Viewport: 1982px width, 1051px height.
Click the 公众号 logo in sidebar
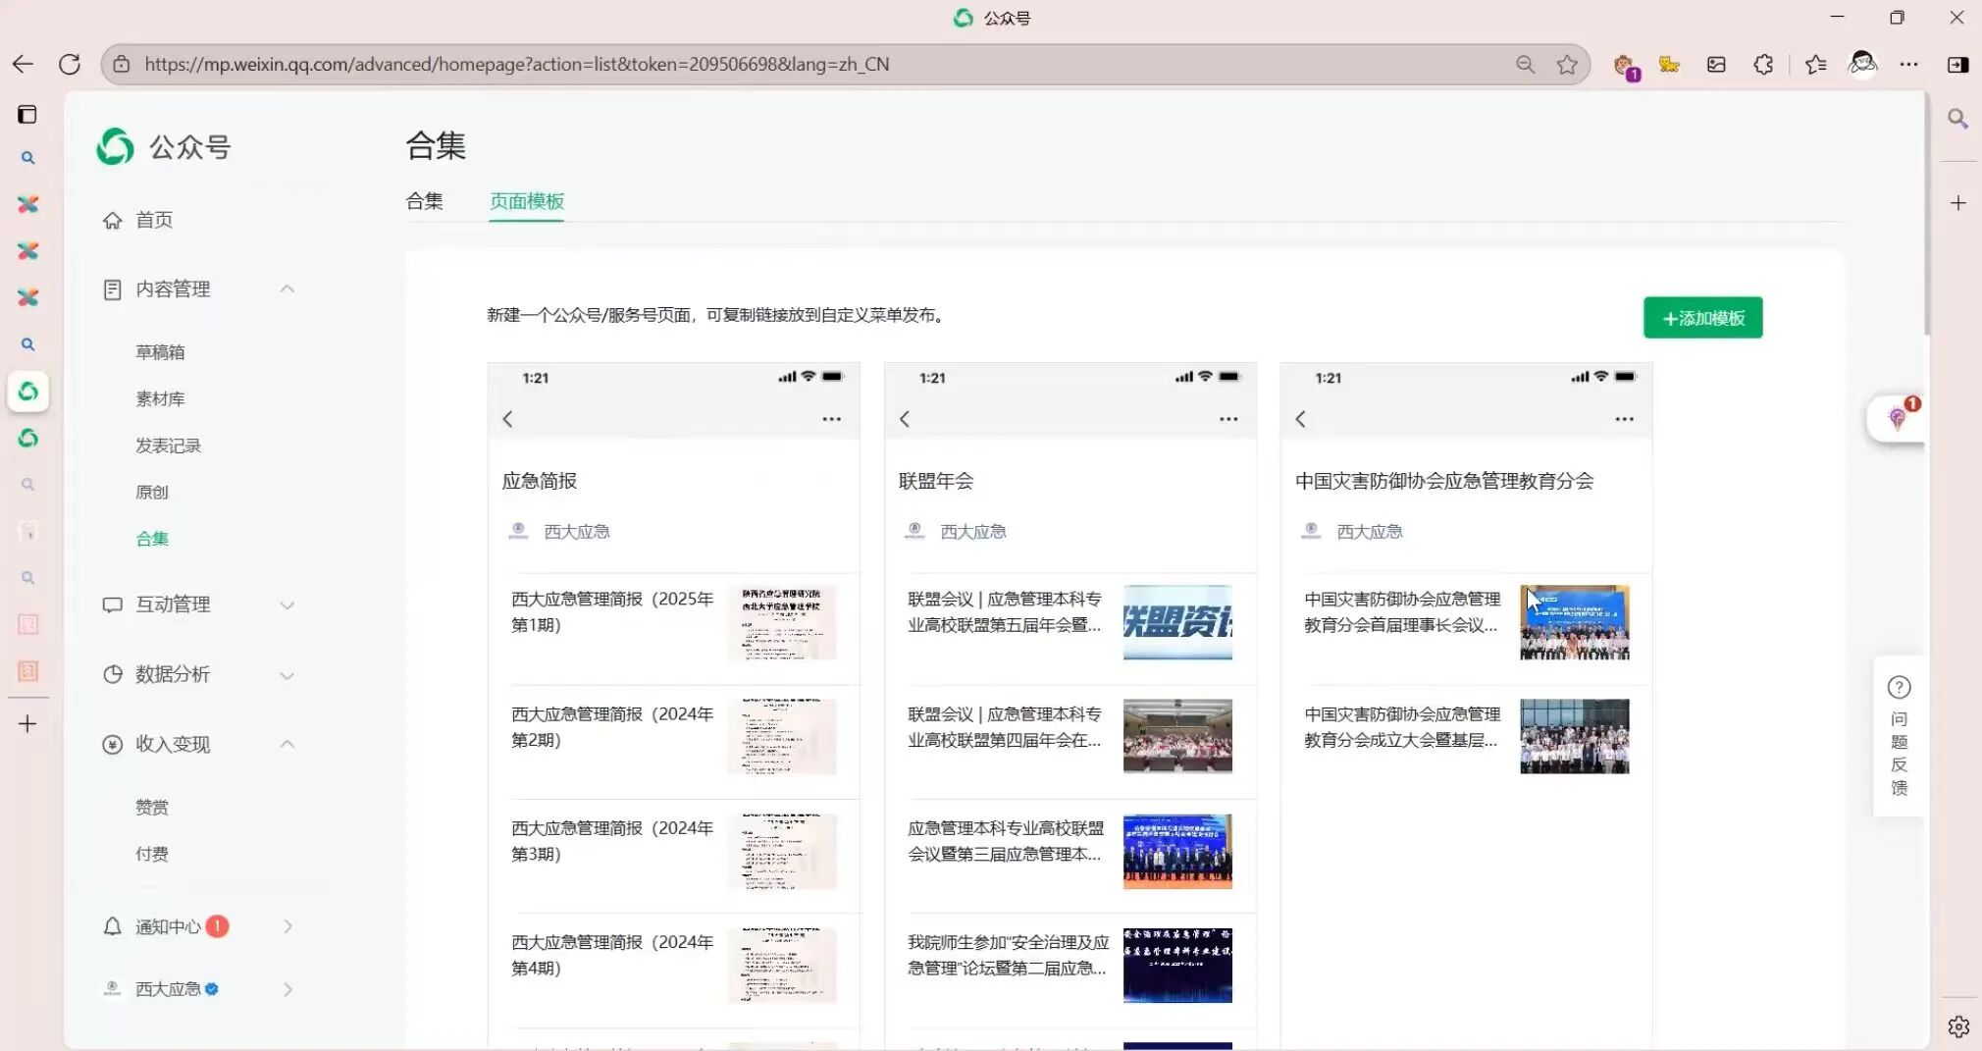tap(116, 147)
